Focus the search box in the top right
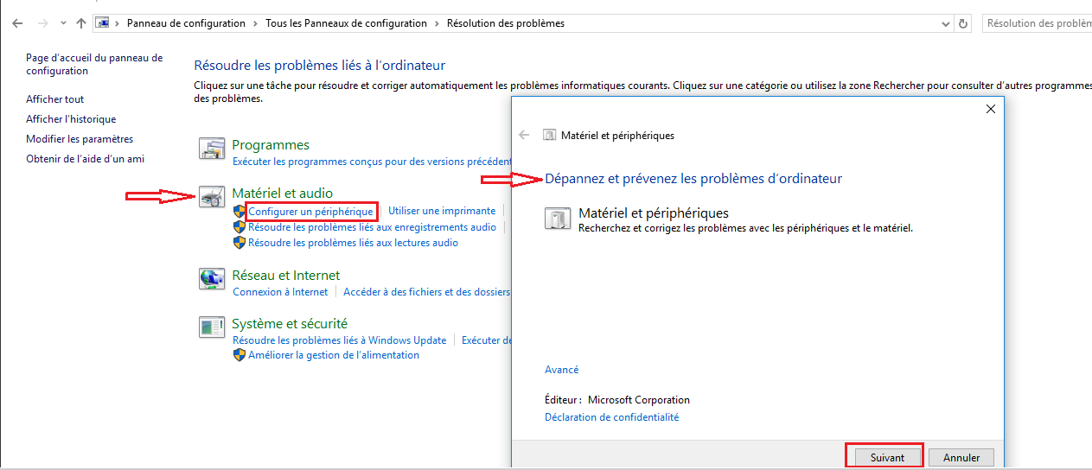1092x470 pixels. click(x=1038, y=23)
